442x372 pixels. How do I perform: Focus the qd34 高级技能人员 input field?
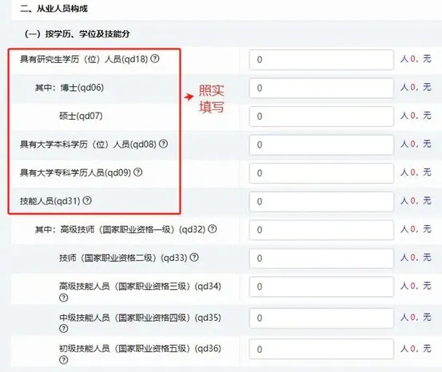pyautogui.click(x=321, y=287)
